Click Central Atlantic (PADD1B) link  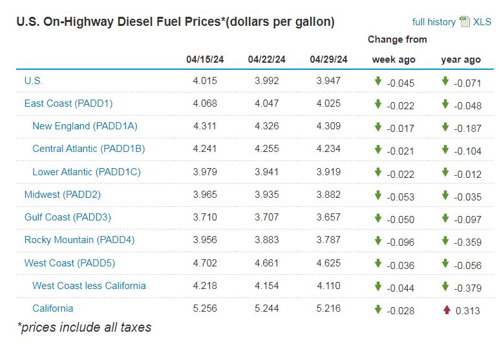click(89, 149)
